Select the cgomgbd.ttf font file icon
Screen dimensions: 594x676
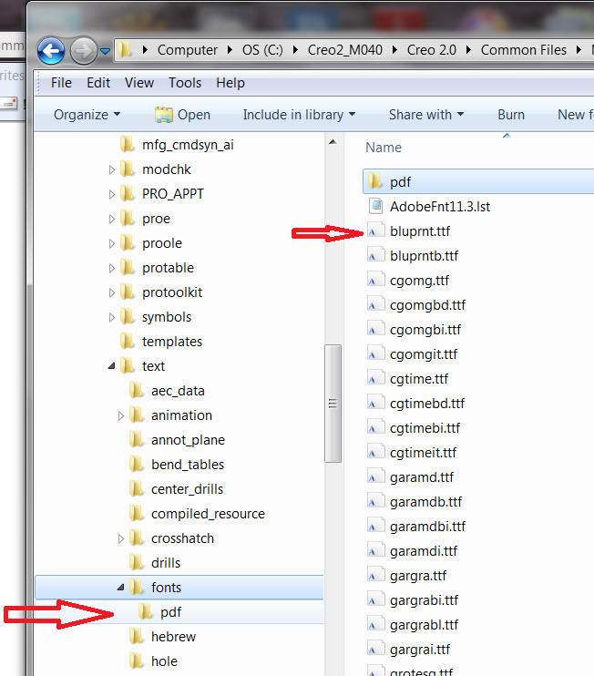pos(375,305)
